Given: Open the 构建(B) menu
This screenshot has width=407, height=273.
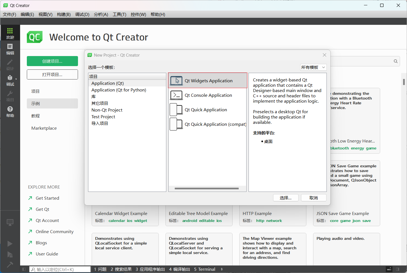Looking at the screenshot, I should 64,14.
